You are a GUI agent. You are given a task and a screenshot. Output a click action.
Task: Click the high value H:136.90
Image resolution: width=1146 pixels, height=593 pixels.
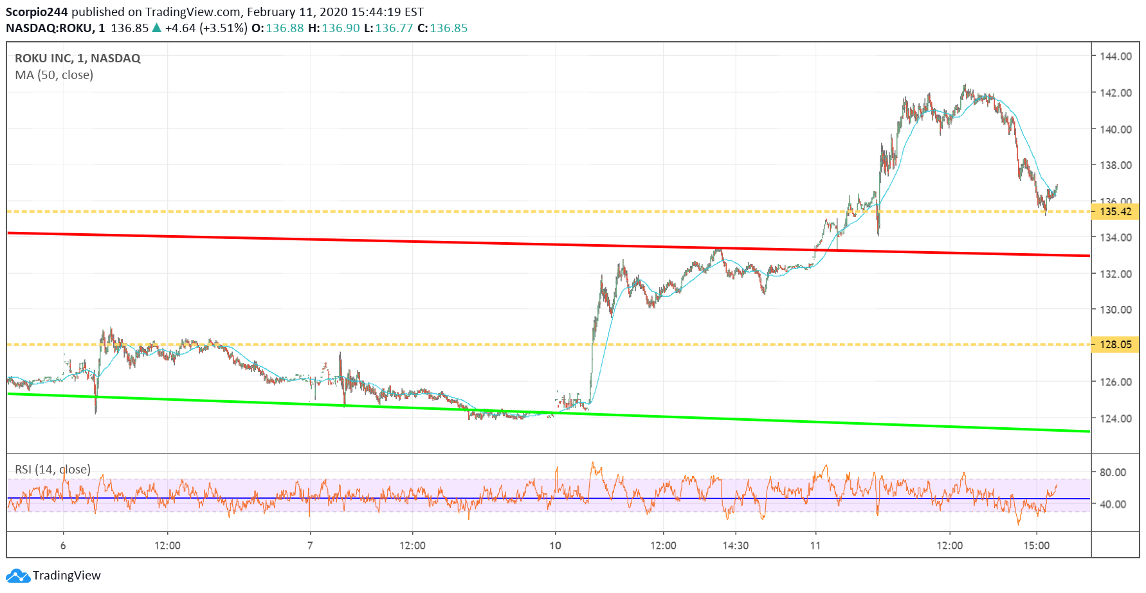[x=334, y=28]
